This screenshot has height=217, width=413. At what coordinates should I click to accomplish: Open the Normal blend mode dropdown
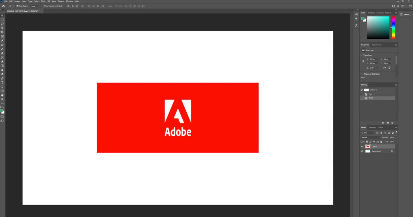371,137
